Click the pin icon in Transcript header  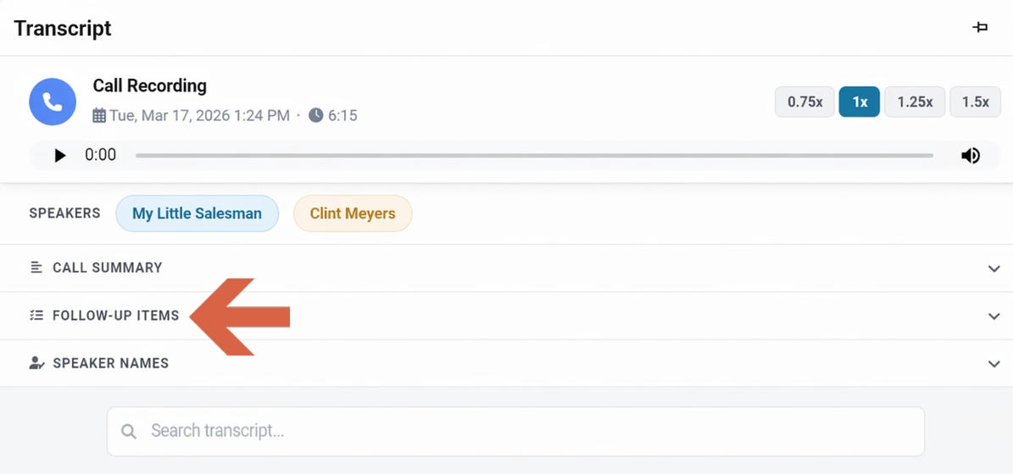(x=980, y=28)
